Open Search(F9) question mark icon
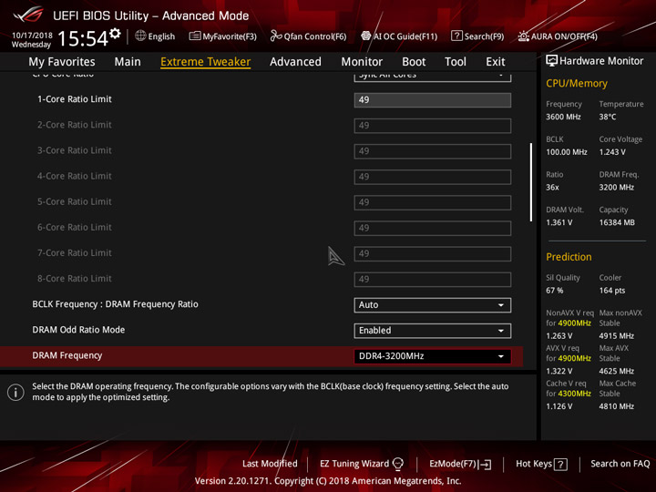The height and width of the screenshot is (492, 656). (456, 36)
